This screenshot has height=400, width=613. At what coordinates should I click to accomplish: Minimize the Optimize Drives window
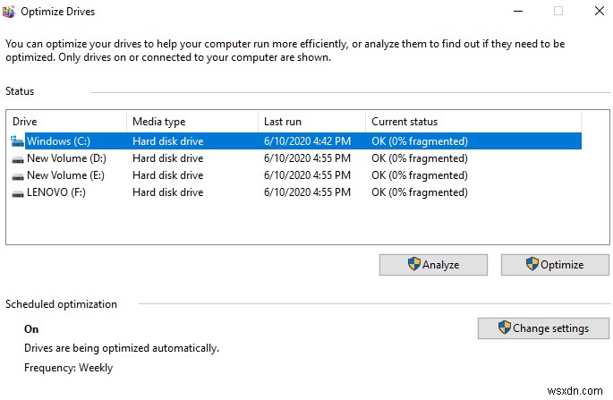pyautogui.click(x=518, y=12)
